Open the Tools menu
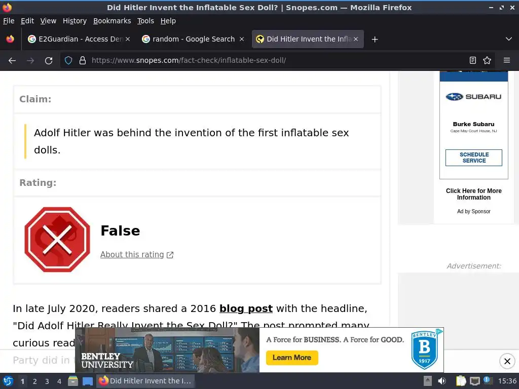 (x=145, y=21)
